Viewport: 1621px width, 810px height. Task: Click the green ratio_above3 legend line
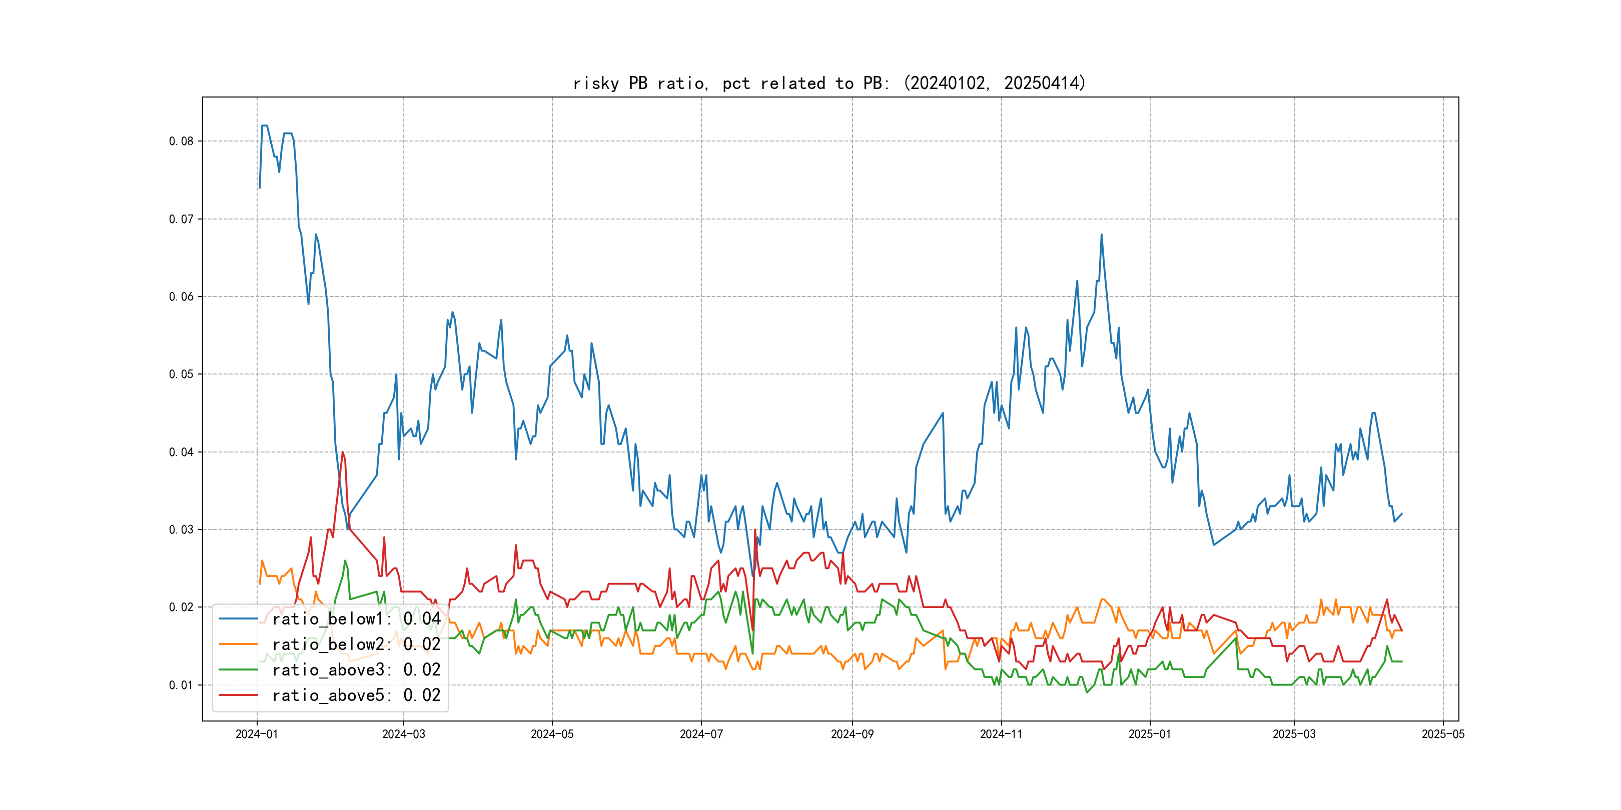coord(238,670)
